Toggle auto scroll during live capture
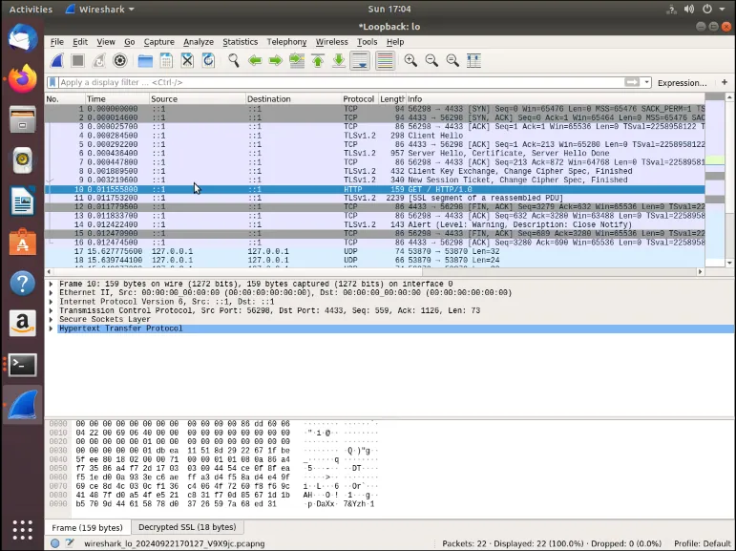Image resolution: width=736 pixels, height=551 pixels. tap(360, 60)
